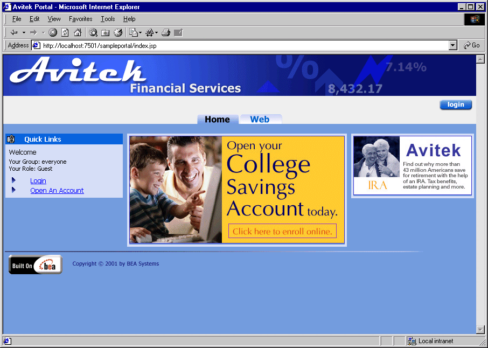Click 'Copyright © 2001 by BEA Systems'
Screen dimensions: 488x348
click(115, 263)
